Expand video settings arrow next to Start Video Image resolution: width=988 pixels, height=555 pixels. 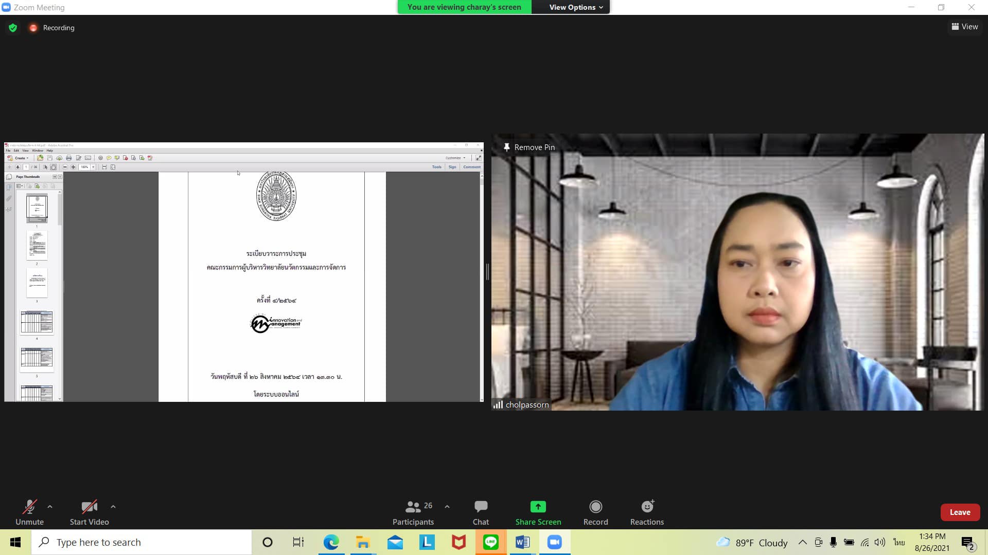tap(113, 507)
